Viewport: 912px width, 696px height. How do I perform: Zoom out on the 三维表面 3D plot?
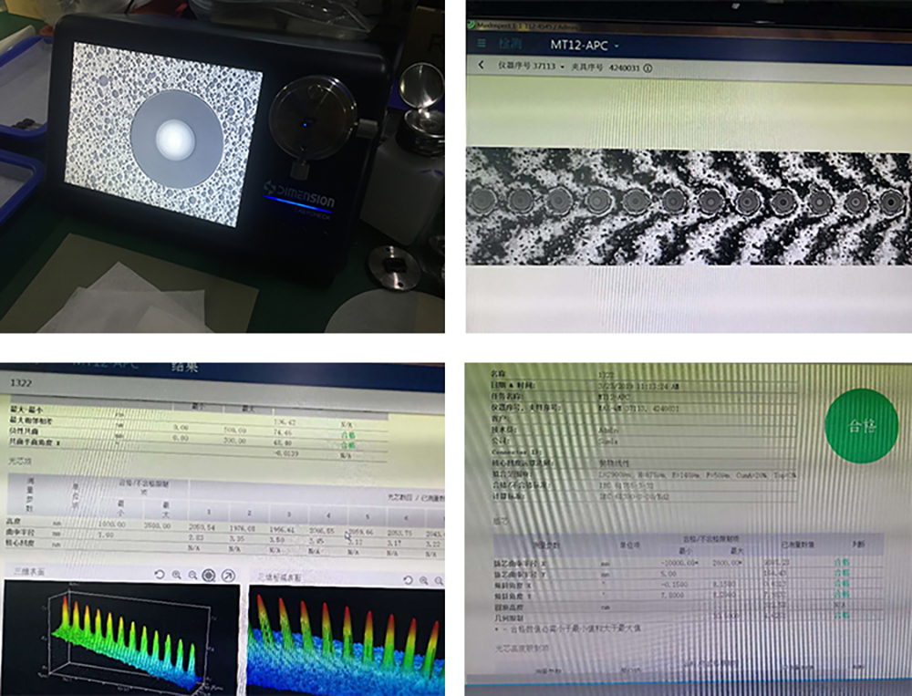(192, 576)
